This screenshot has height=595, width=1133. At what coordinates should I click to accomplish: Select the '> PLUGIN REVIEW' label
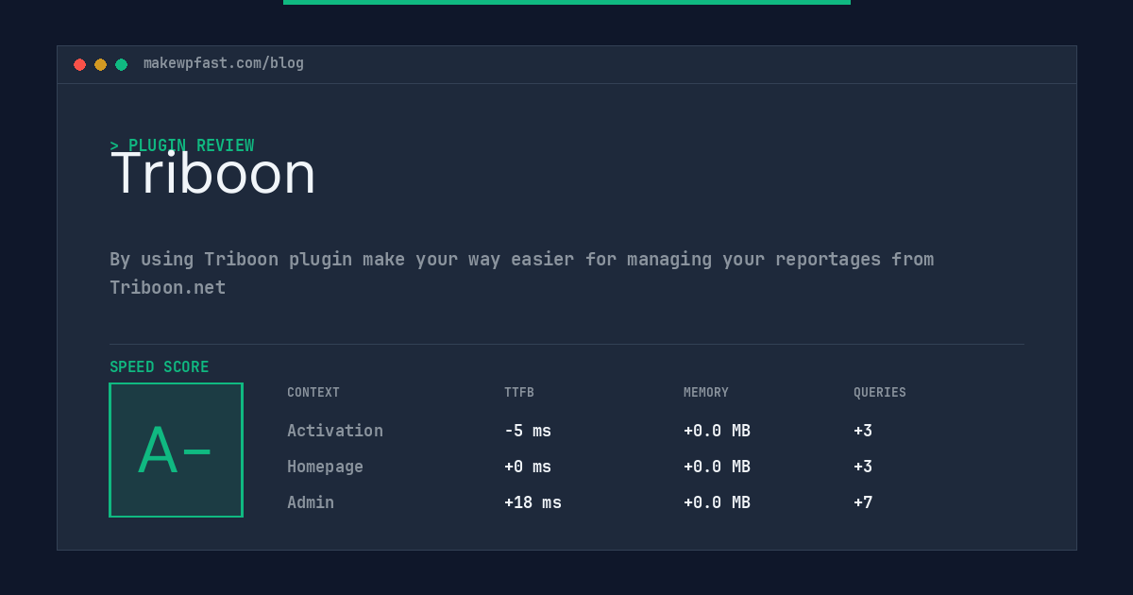[x=182, y=145]
